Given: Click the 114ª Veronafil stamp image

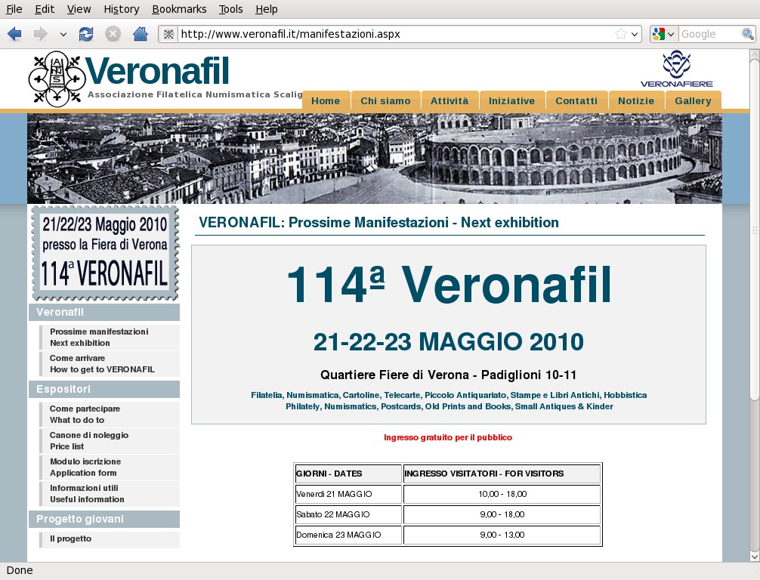Looking at the screenshot, I should [x=105, y=253].
